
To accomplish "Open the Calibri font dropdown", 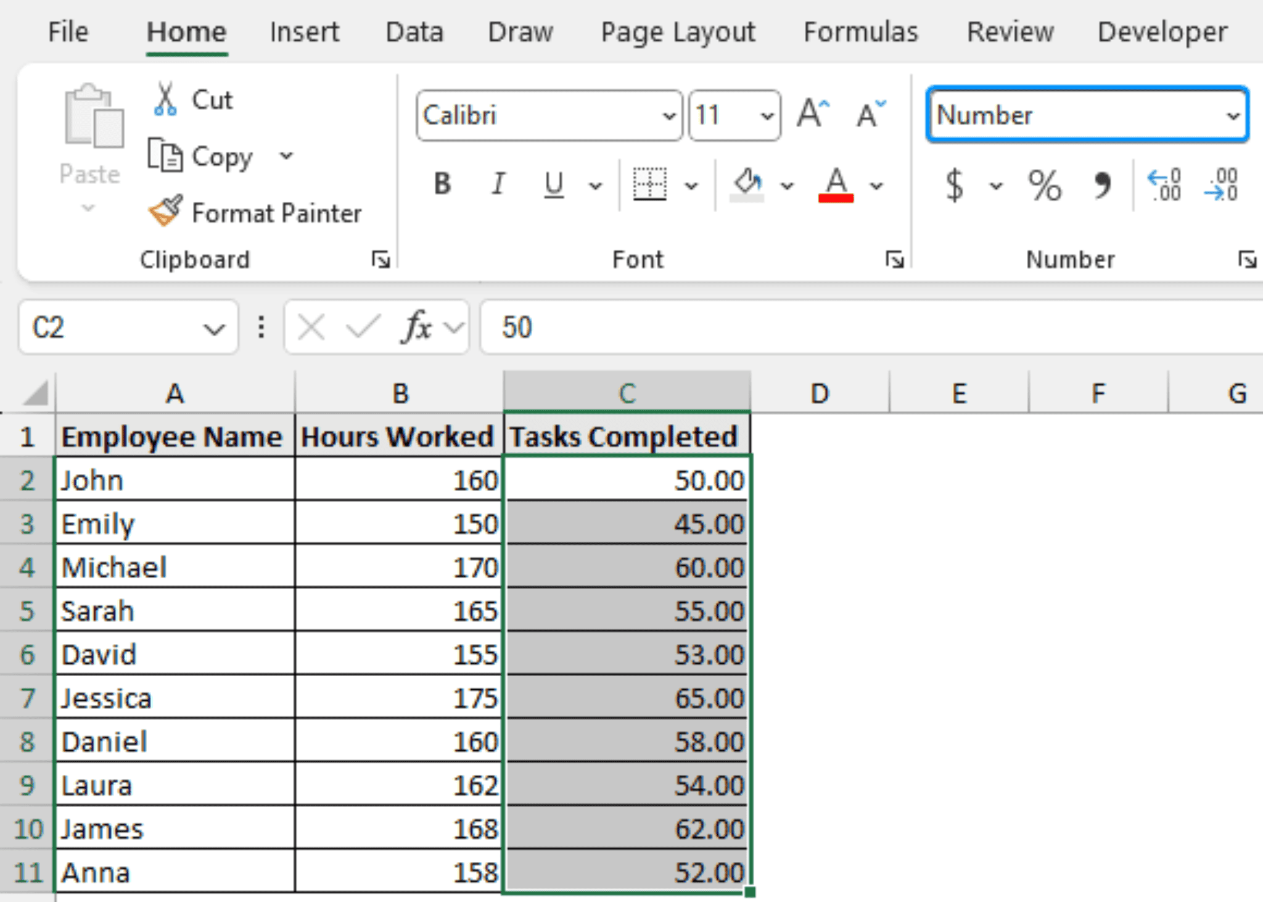I will [667, 116].
